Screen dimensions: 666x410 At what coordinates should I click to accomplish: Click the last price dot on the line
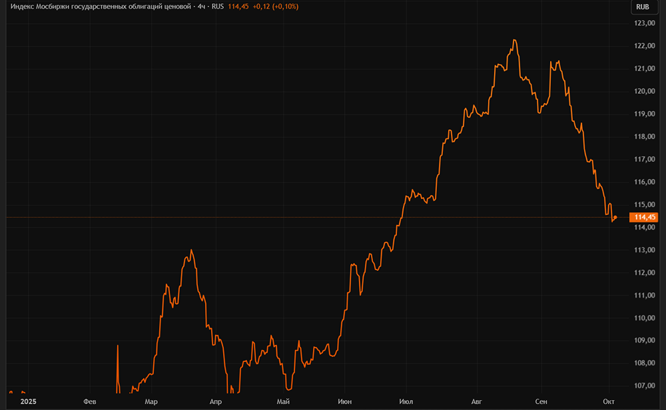pyautogui.click(x=615, y=217)
